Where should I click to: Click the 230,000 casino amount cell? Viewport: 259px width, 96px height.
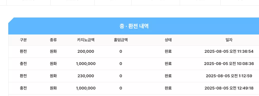coord(86,76)
